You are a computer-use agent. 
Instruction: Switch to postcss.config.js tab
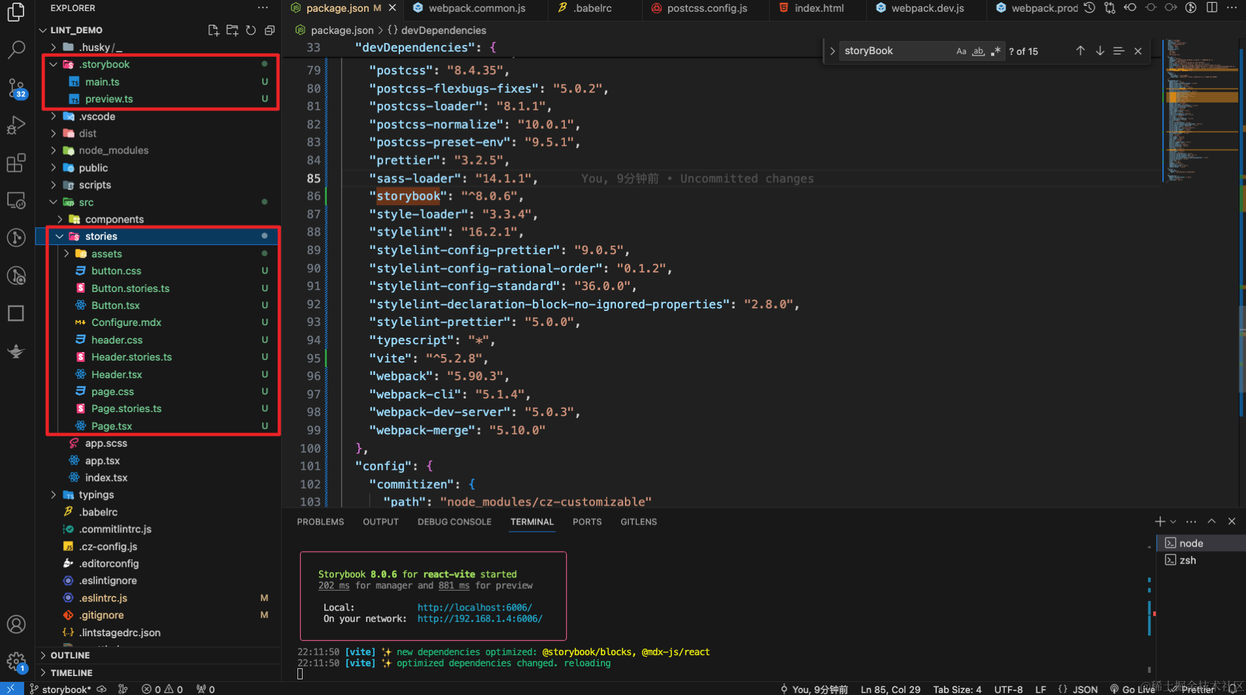point(707,8)
